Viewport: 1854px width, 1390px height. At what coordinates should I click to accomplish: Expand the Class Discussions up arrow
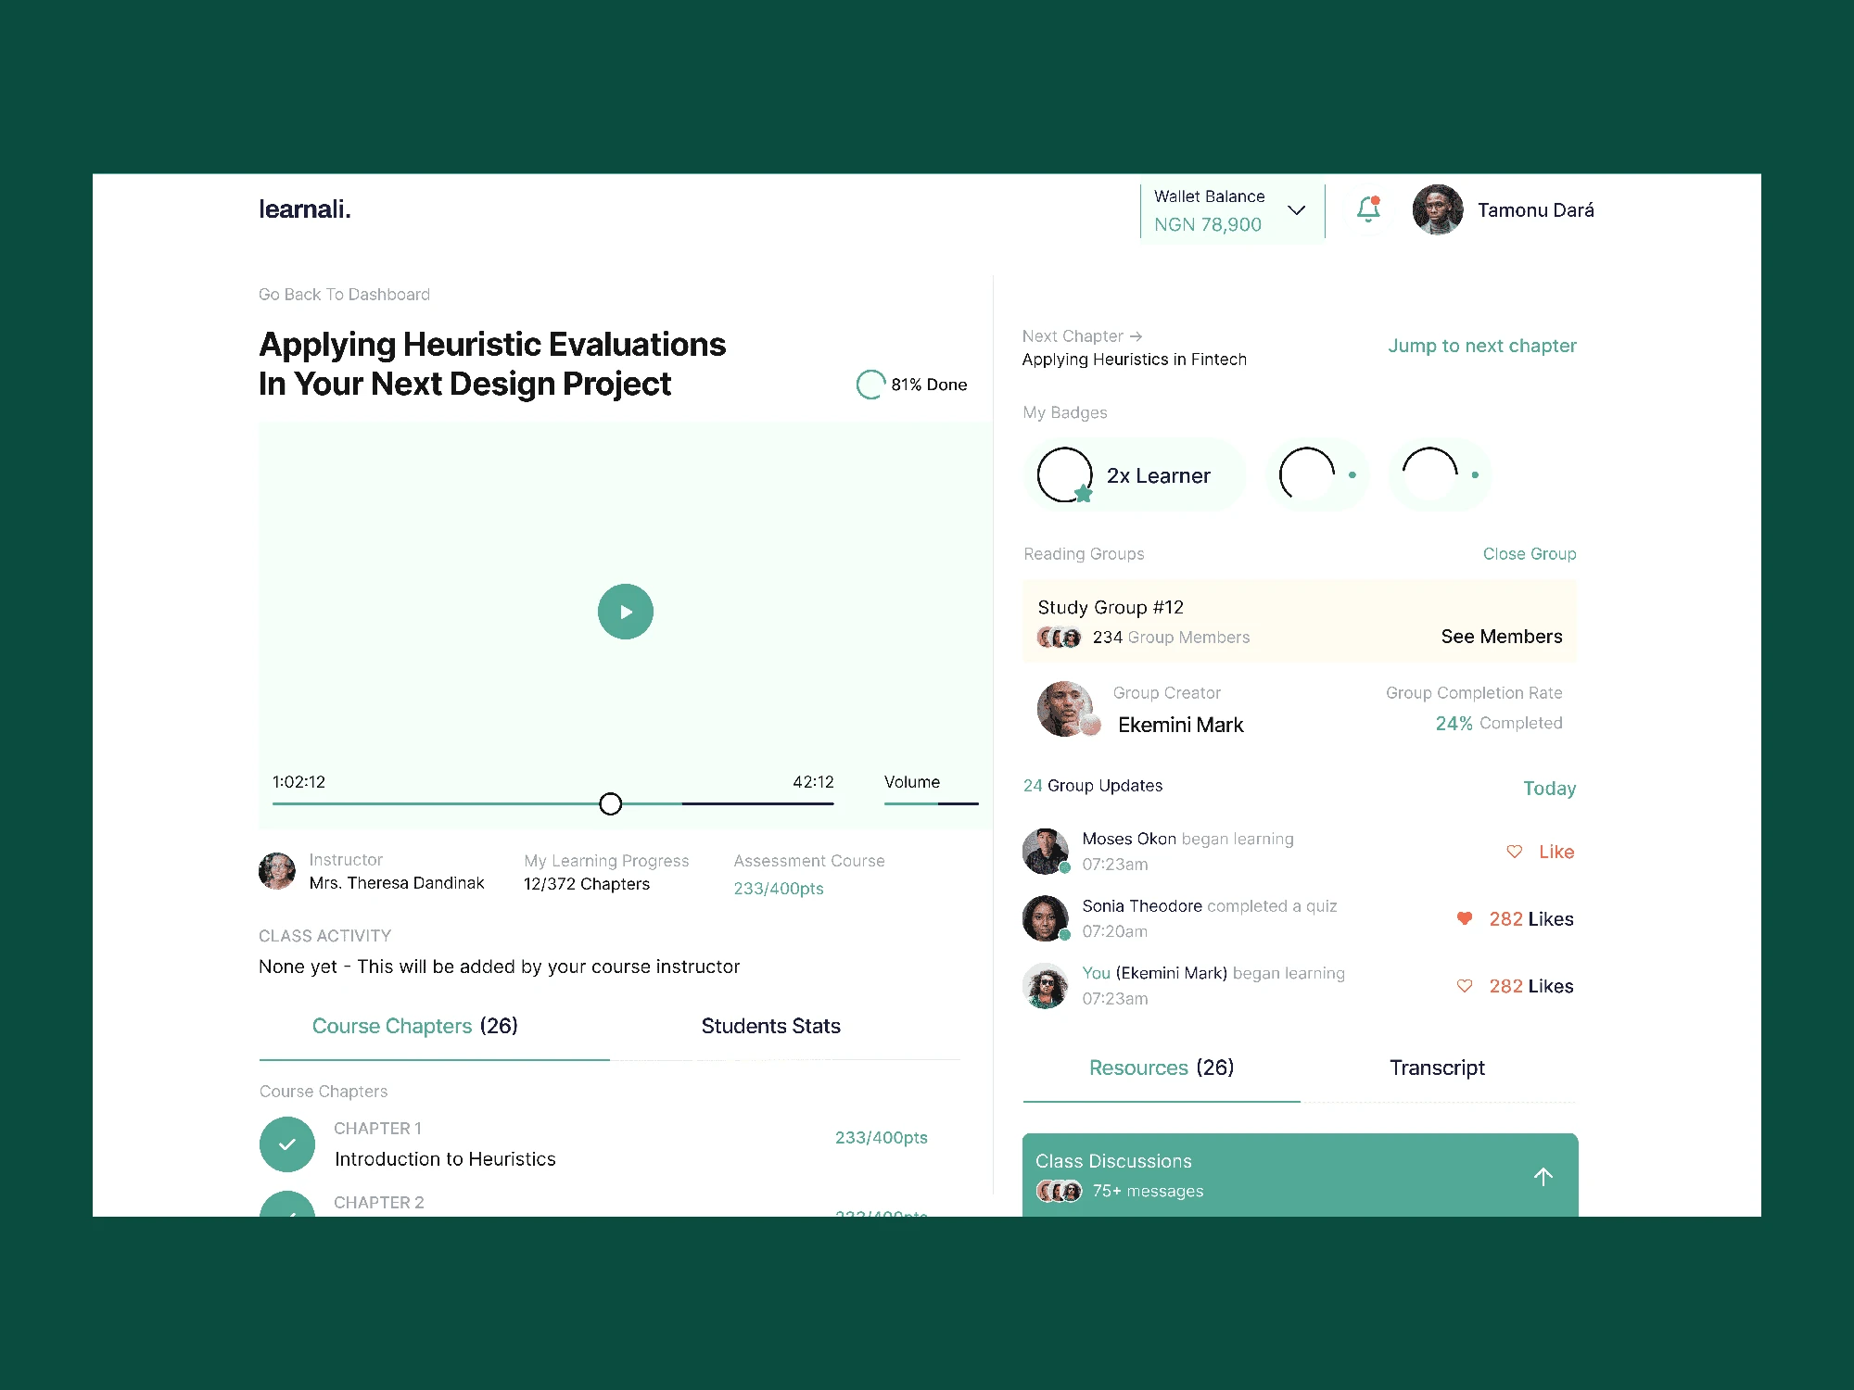coord(1543,1176)
